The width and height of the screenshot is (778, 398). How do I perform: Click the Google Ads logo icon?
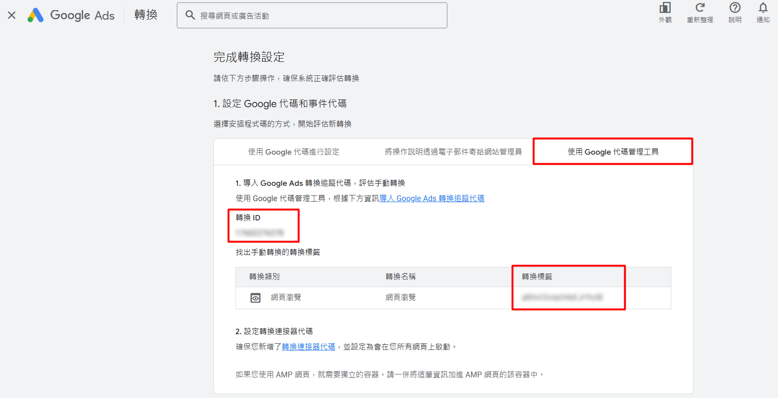(36, 15)
